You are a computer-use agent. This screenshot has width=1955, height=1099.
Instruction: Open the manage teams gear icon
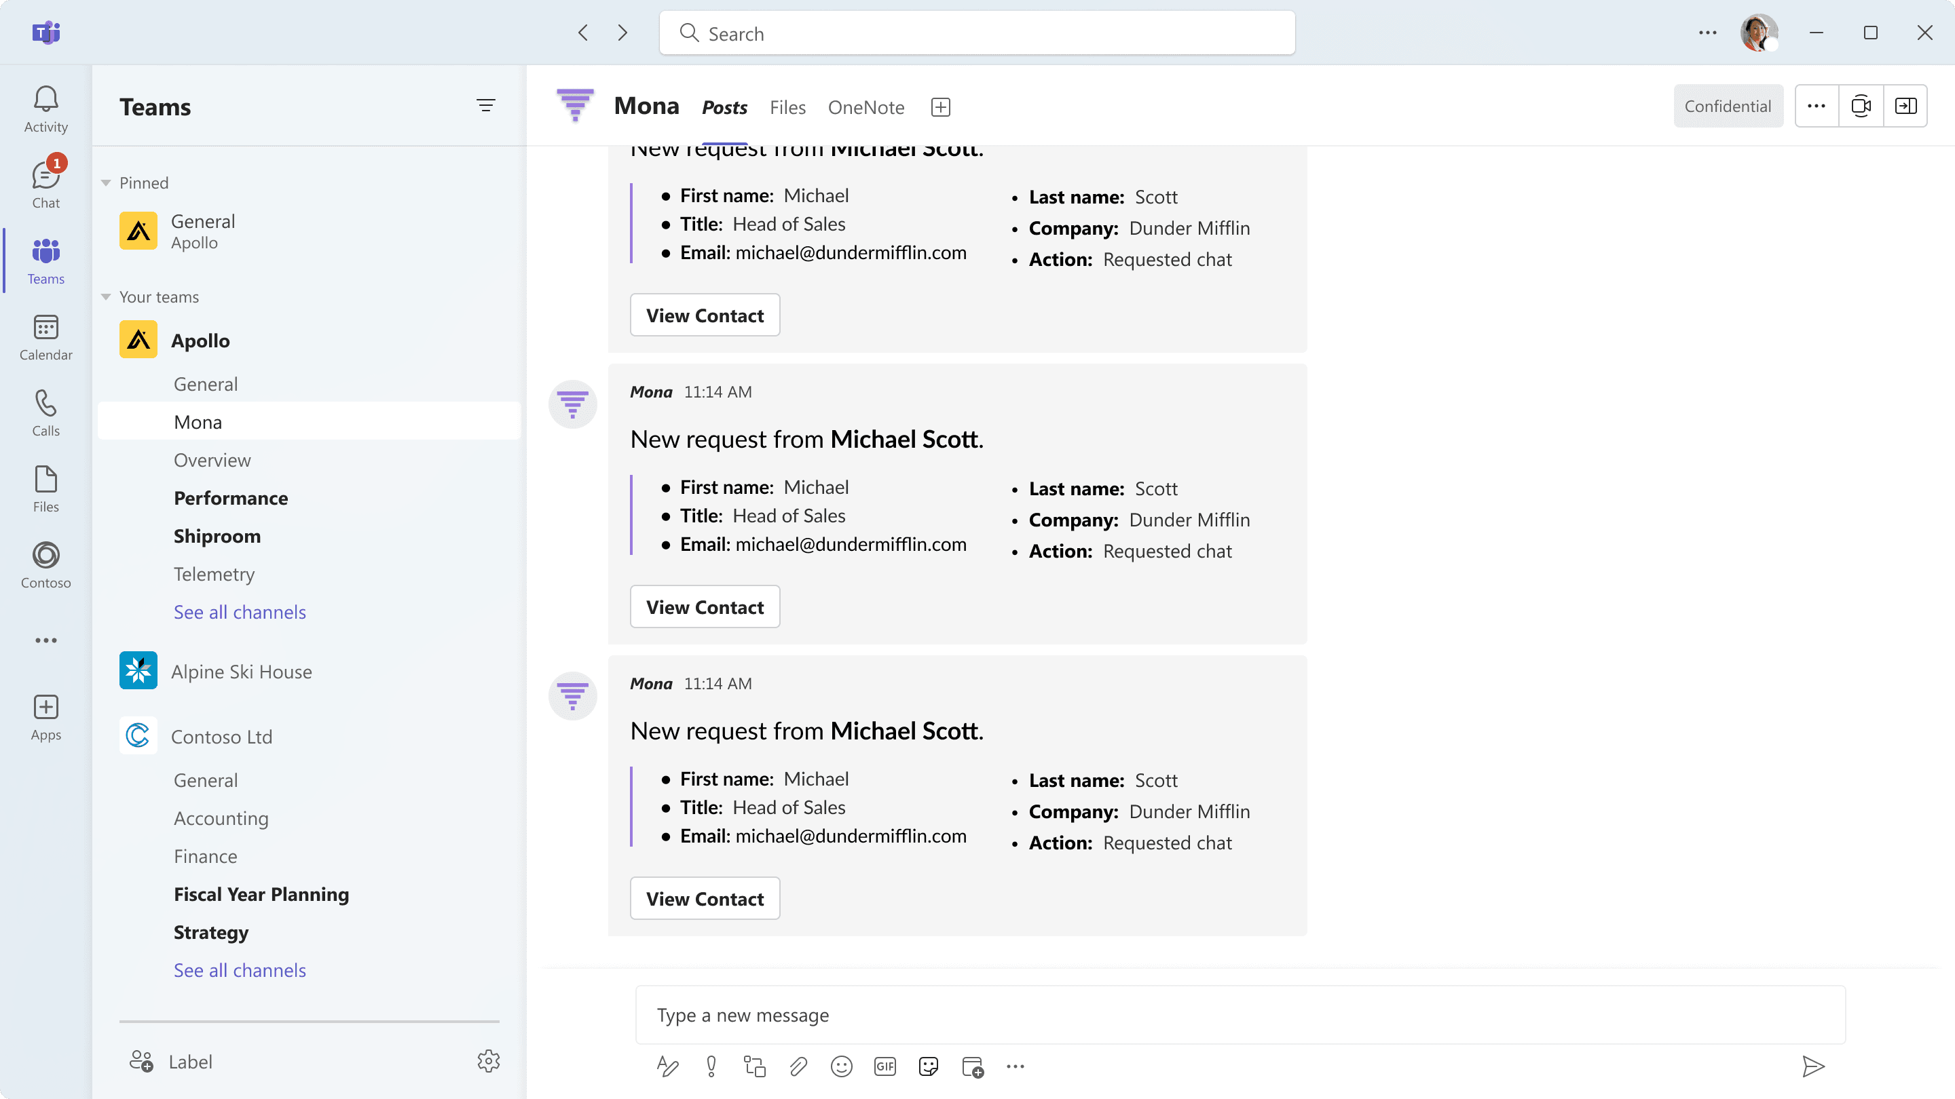489,1061
